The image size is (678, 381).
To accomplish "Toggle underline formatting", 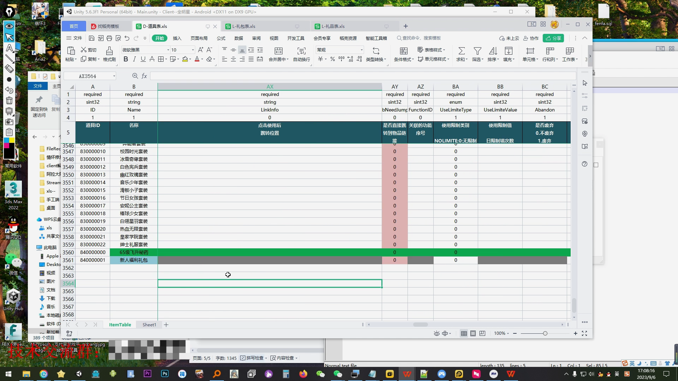I will (143, 59).
